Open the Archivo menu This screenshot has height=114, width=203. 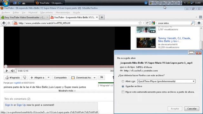[x=6, y=13]
